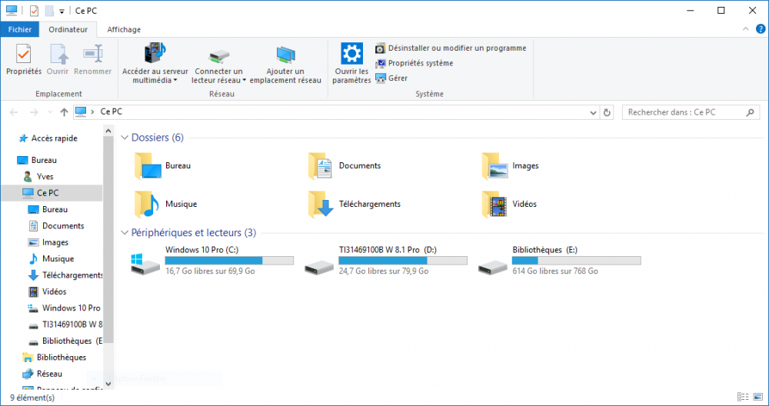The width and height of the screenshot is (769, 406).
Task: Click navigation pane scroll down arrow
Action: pos(108,384)
